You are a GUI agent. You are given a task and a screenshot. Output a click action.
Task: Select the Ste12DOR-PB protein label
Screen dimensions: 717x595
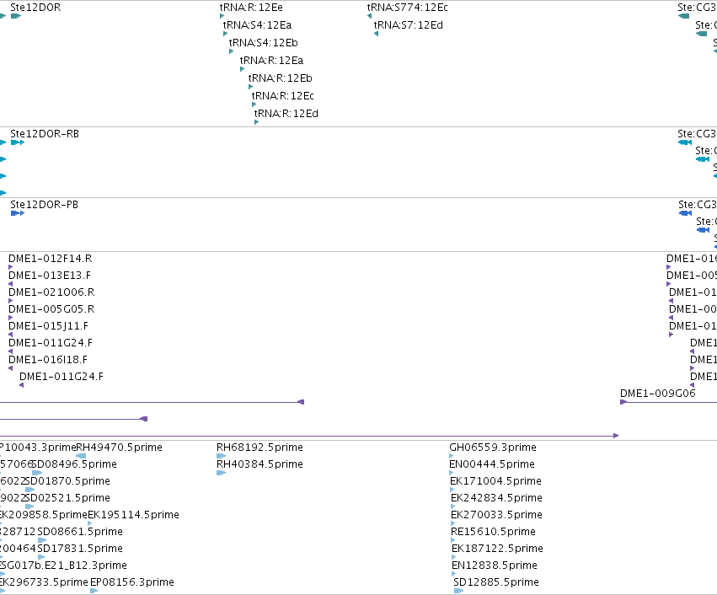(44, 205)
